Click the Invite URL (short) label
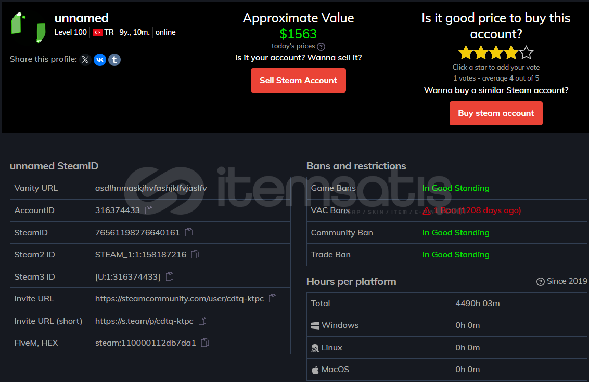This screenshot has height=382, width=589. pyautogui.click(x=48, y=321)
